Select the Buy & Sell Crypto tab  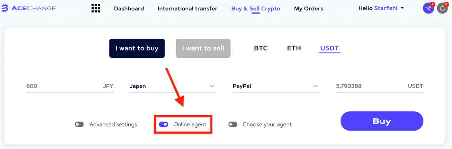pyautogui.click(x=256, y=9)
